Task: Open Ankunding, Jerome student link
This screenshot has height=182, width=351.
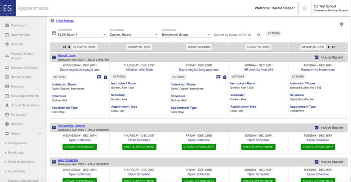Action: click(x=71, y=126)
